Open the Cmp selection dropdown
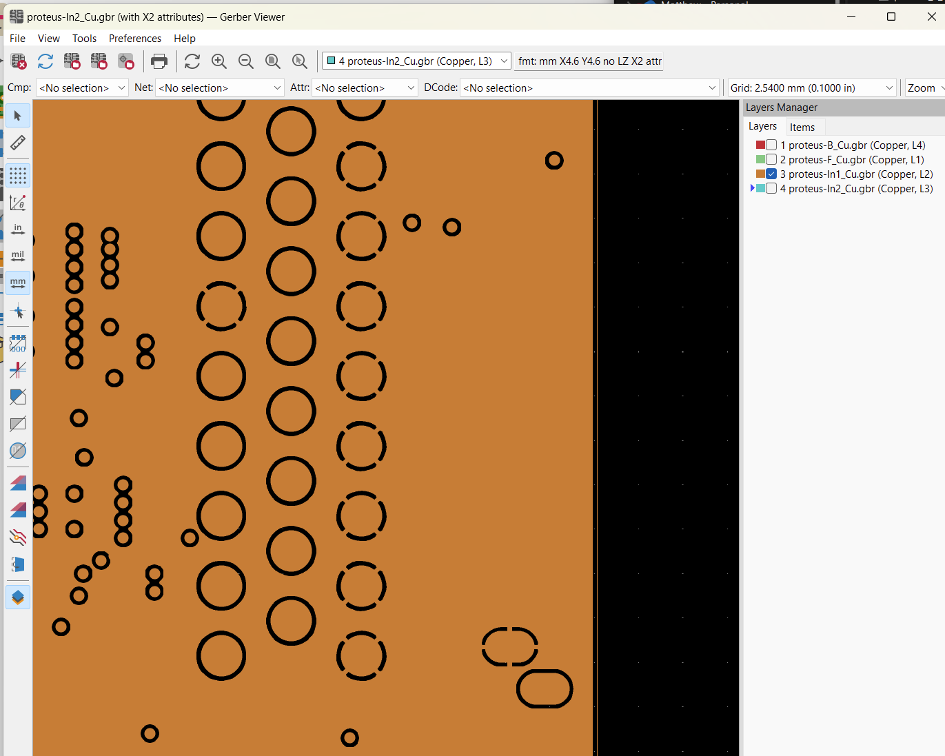The image size is (945, 756). click(82, 88)
